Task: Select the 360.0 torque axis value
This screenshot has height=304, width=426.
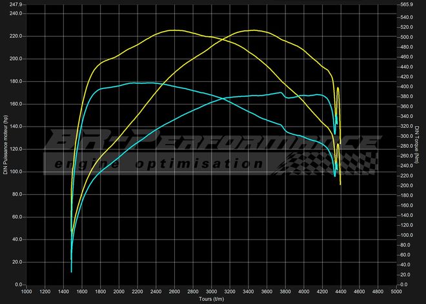Action: pos(407,106)
